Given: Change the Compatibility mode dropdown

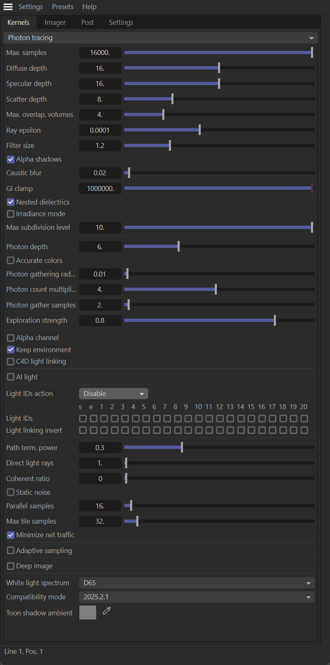Looking at the screenshot, I should pyautogui.click(x=197, y=597).
